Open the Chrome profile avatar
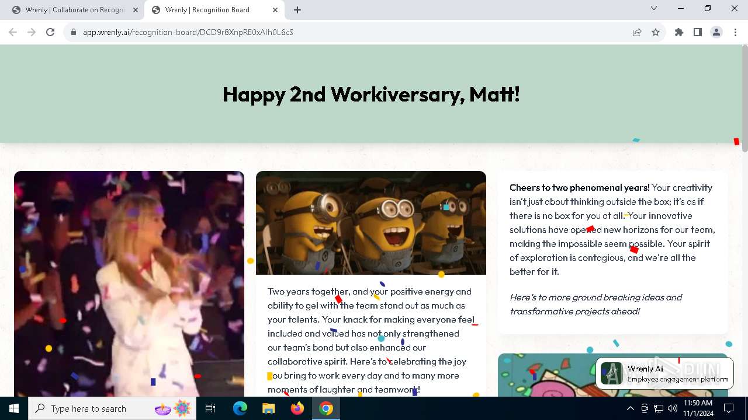This screenshot has width=748, height=420. coord(716,32)
